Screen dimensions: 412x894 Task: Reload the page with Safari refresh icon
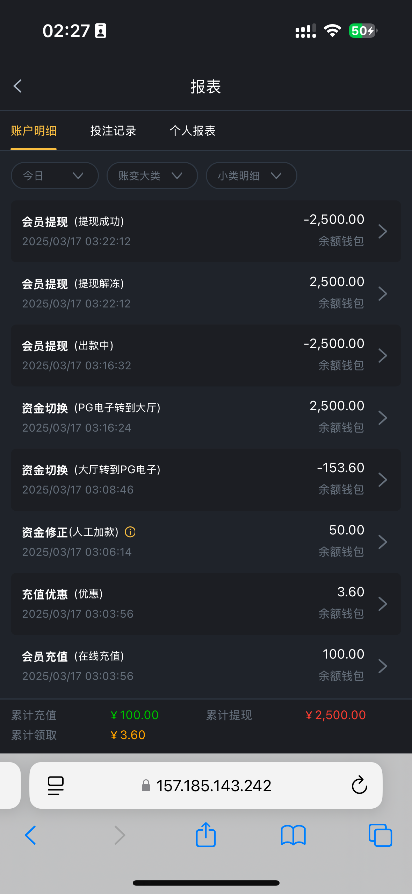pos(359,785)
